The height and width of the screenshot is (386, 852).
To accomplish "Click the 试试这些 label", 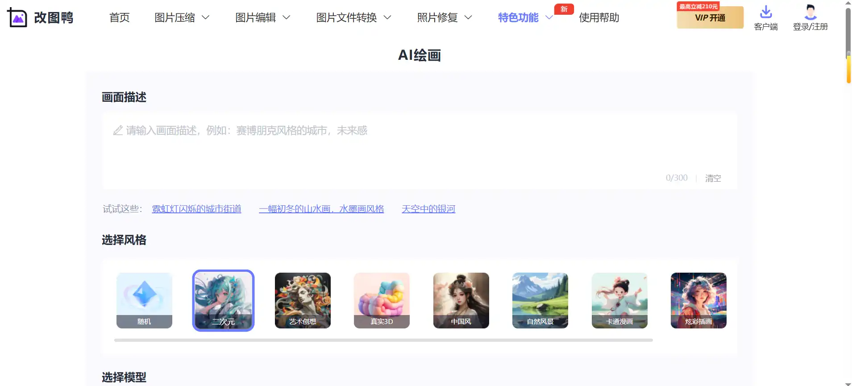I will point(122,209).
